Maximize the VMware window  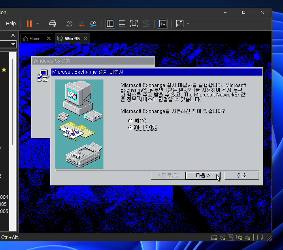[x=243, y=12]
